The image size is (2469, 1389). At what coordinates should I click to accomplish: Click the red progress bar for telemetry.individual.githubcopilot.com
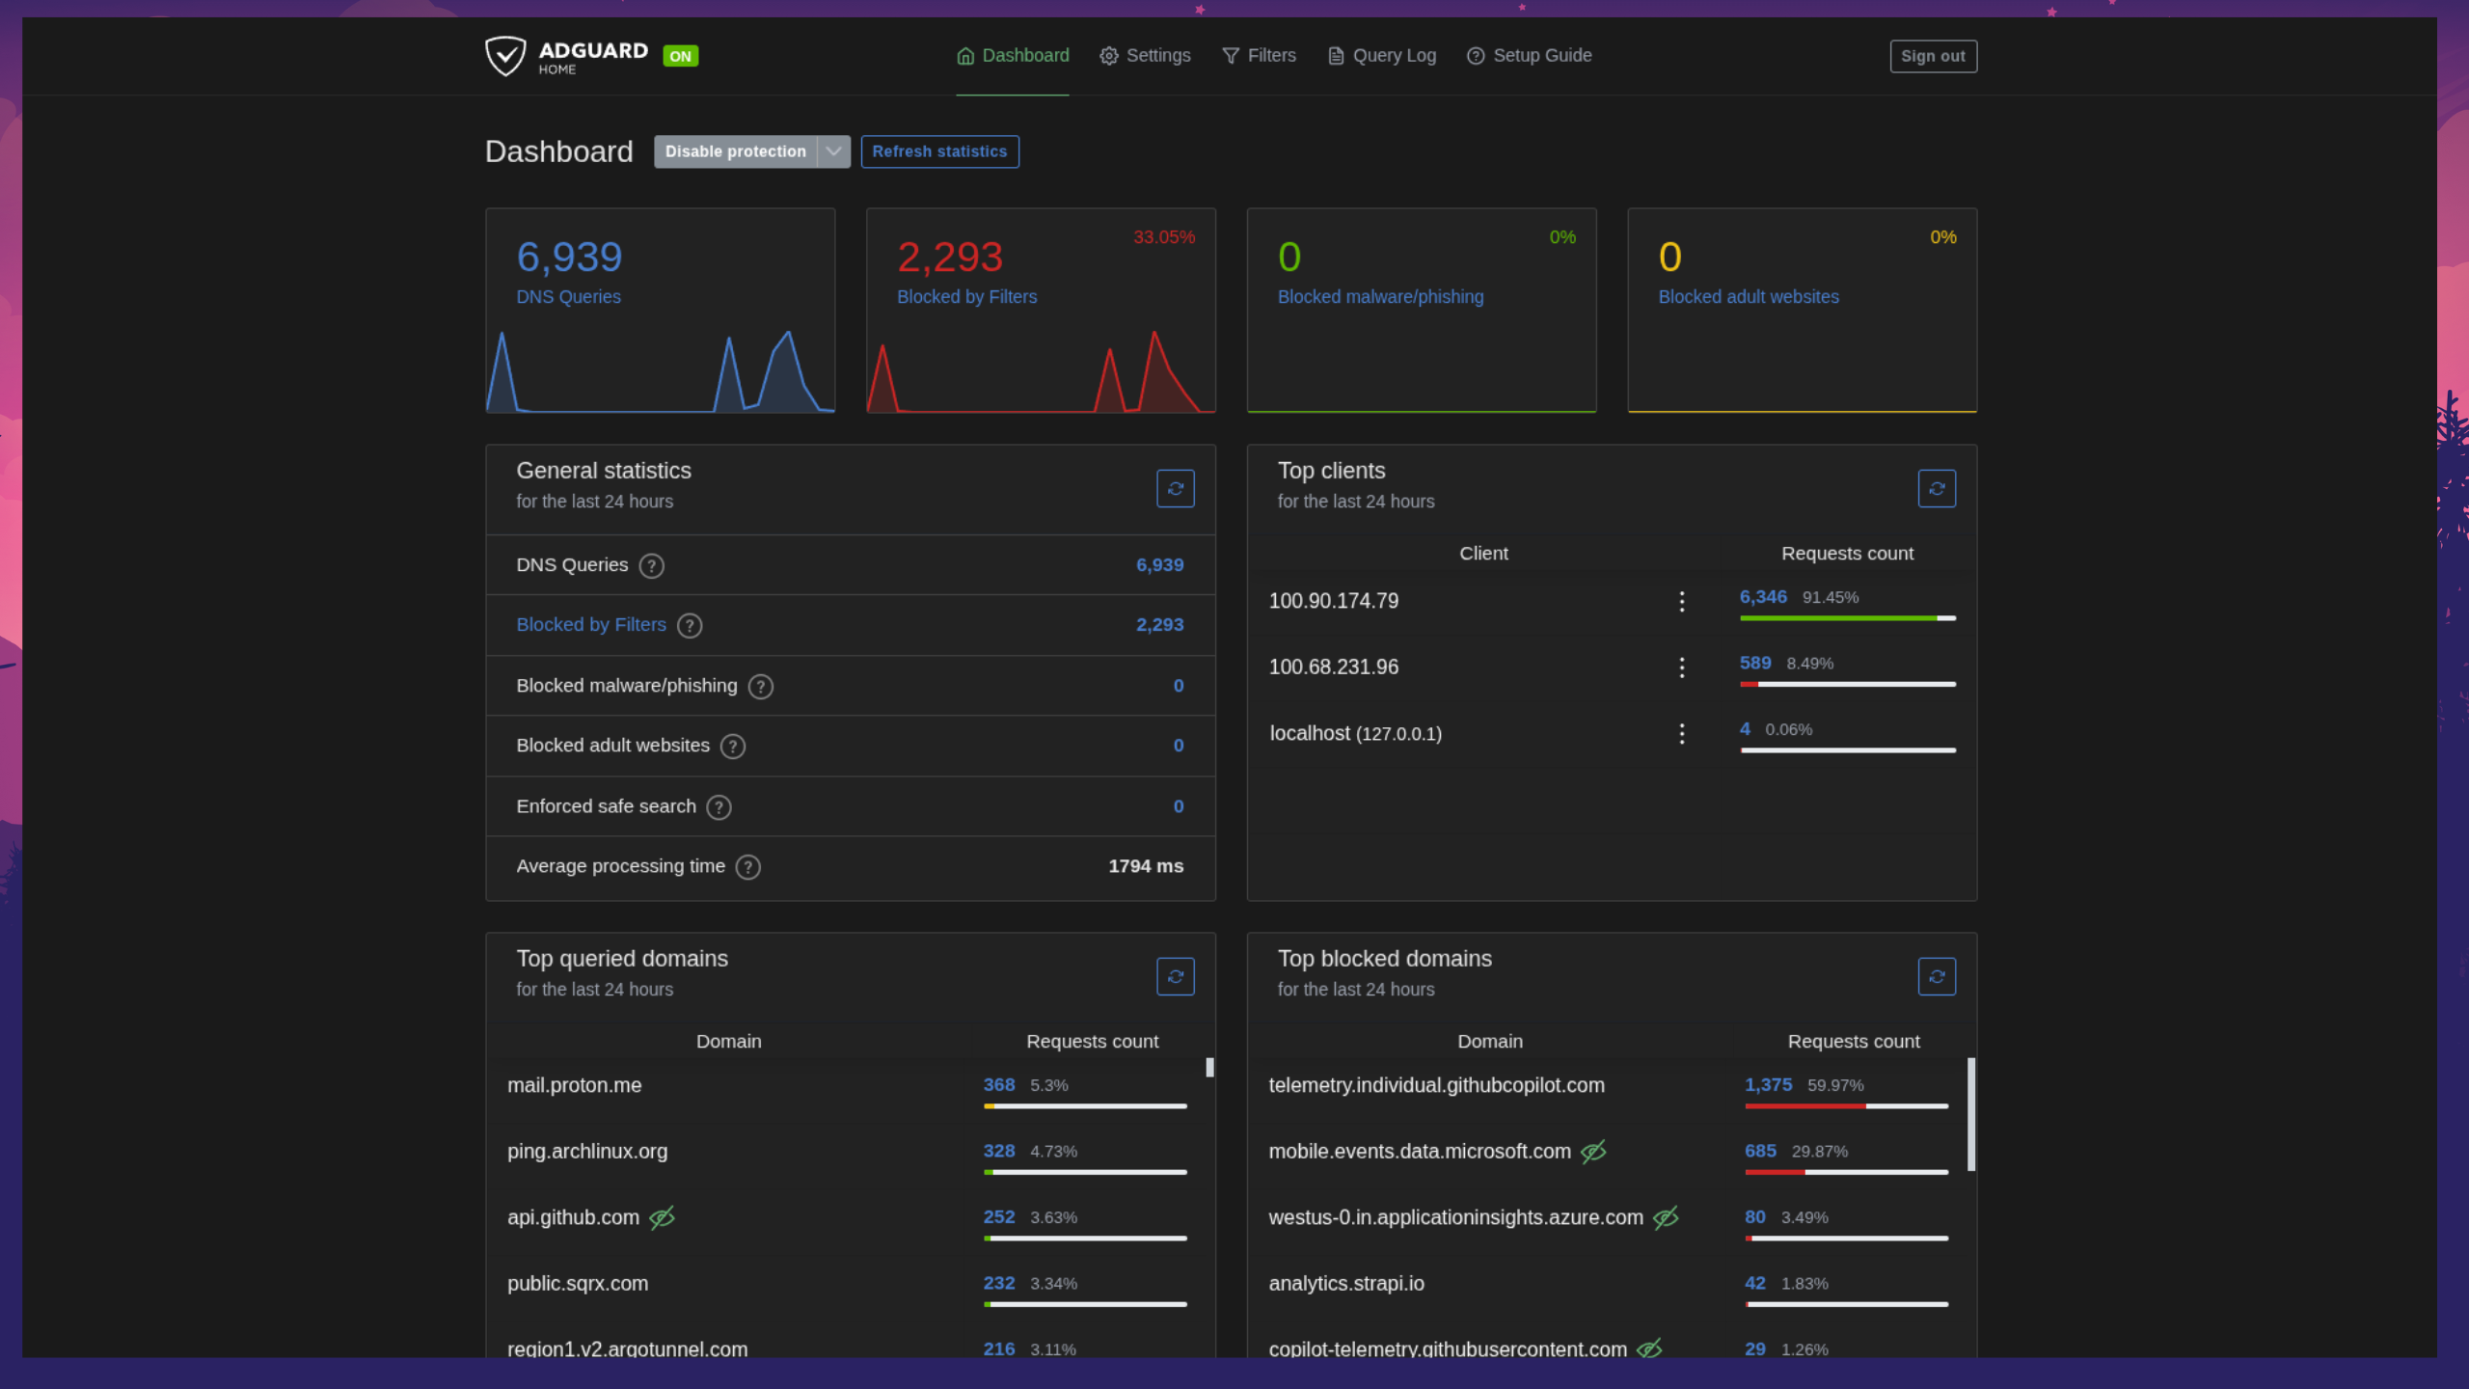point(1805,1106)
